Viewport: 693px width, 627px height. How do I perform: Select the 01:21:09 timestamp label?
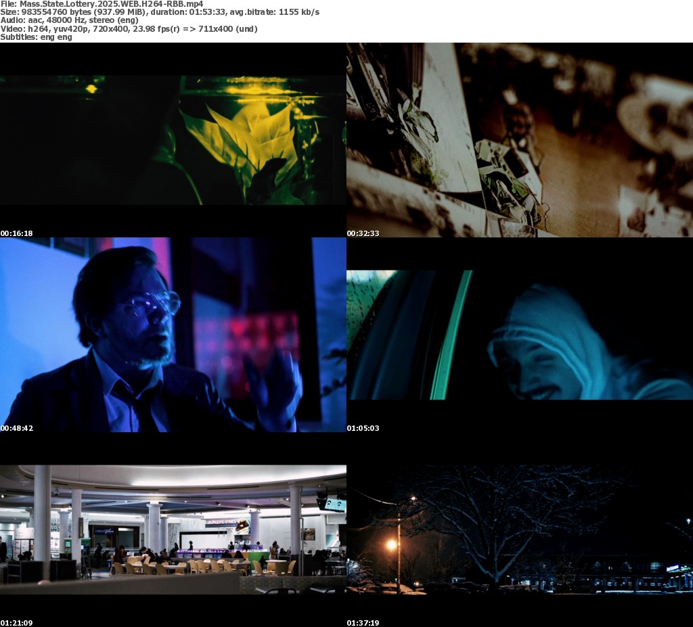tap(16, 623)
